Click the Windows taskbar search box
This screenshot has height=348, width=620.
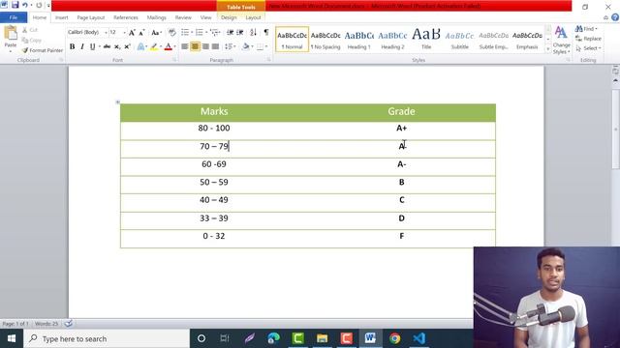pyautogui.click(x=107, y=338)
